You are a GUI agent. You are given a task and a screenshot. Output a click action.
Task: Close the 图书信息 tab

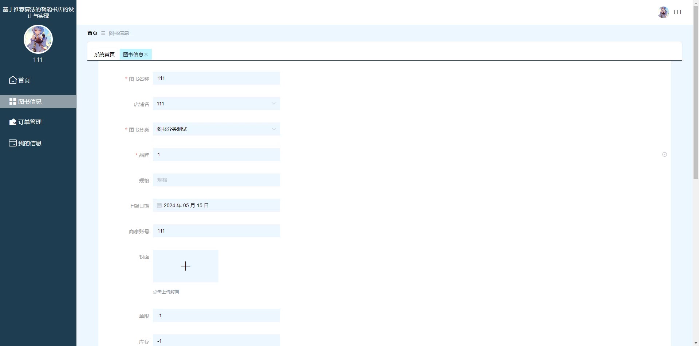[x=146, y=55]
